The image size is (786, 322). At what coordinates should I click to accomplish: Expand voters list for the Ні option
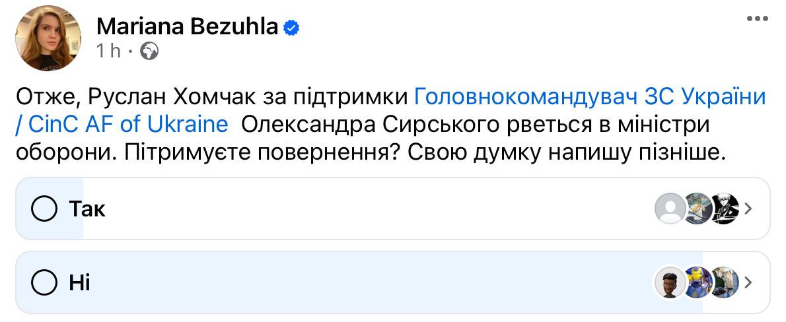coord(748,282)
